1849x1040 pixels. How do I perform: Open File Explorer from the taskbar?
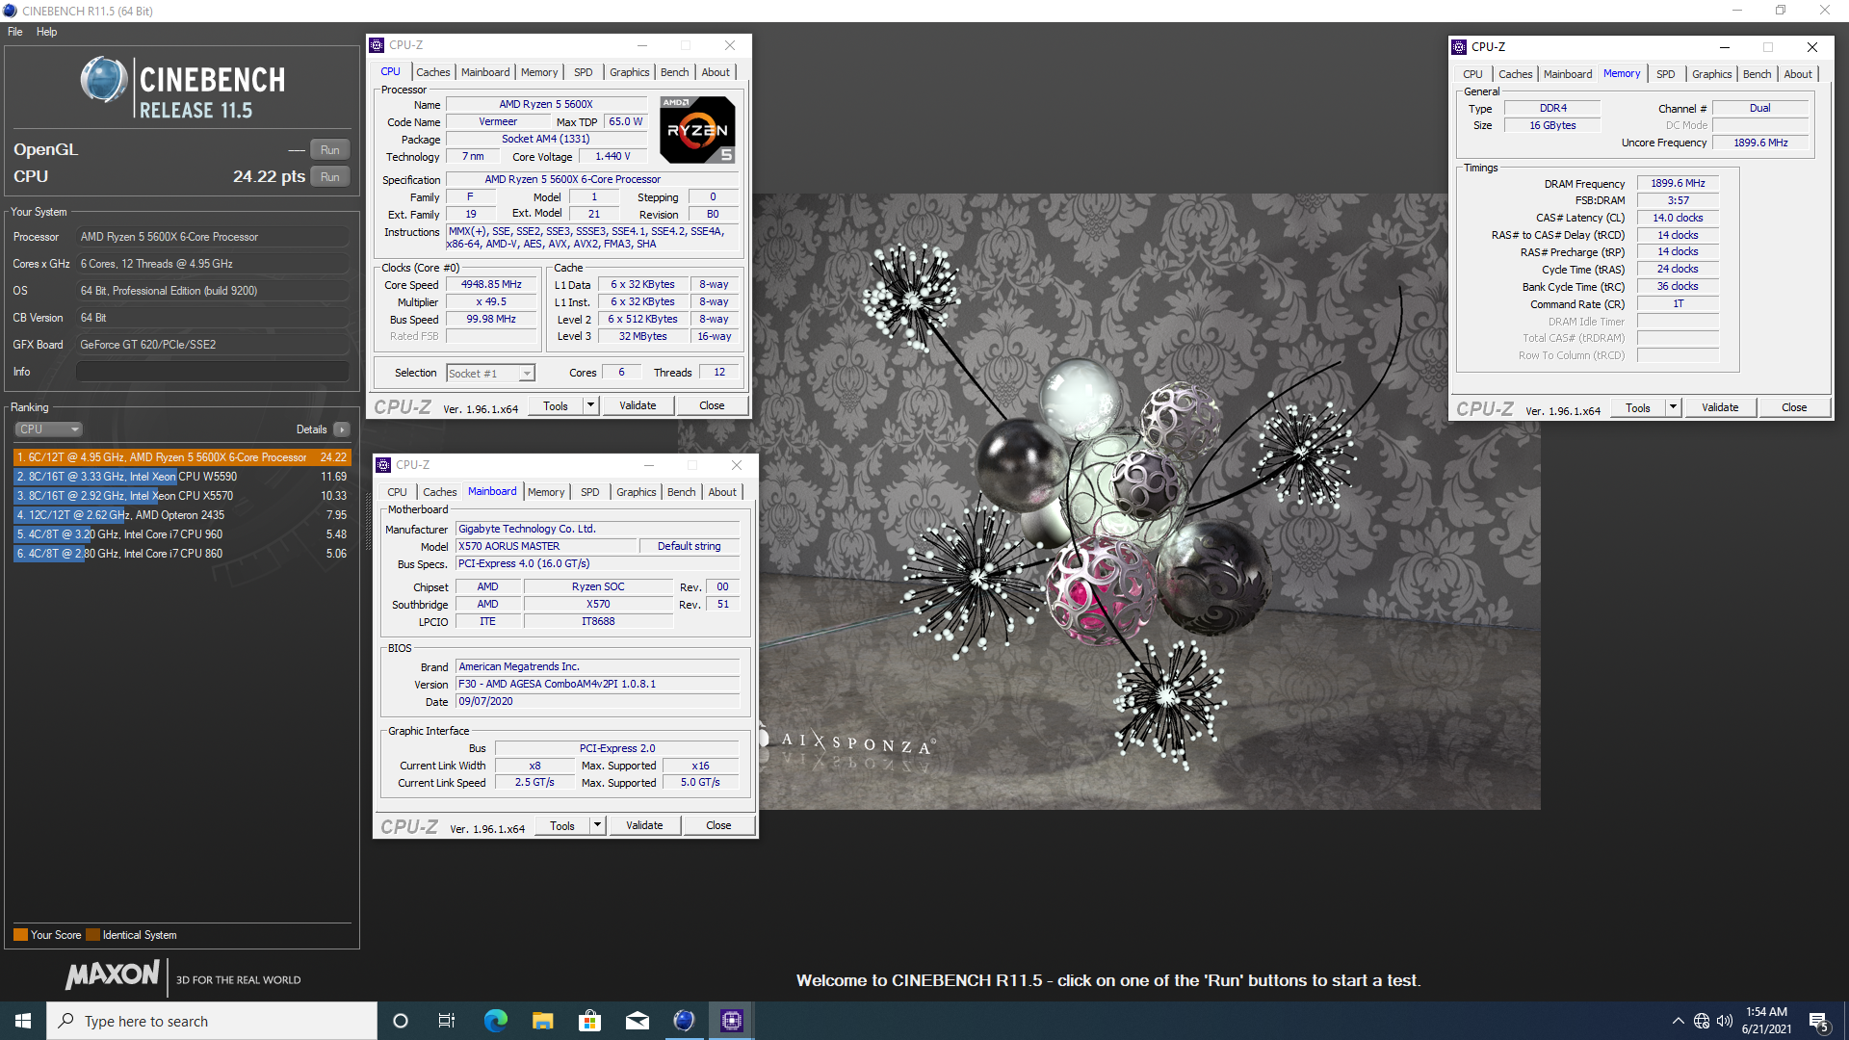pyautogui.click(x=542, y=1021)
